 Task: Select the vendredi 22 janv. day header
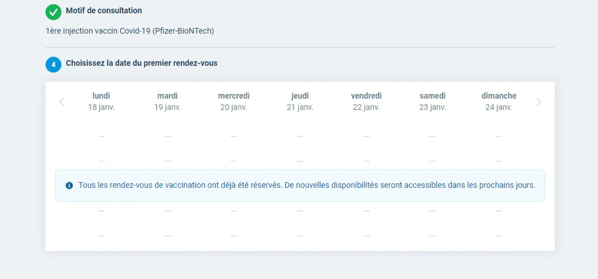click(x=366, y=102)
